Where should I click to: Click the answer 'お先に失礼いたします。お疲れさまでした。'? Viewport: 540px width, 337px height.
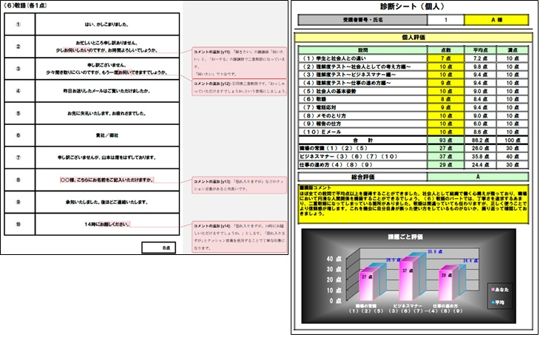107,113
